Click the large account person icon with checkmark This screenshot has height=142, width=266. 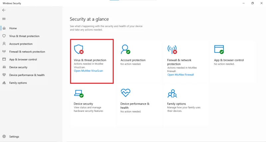click(126, 49)
